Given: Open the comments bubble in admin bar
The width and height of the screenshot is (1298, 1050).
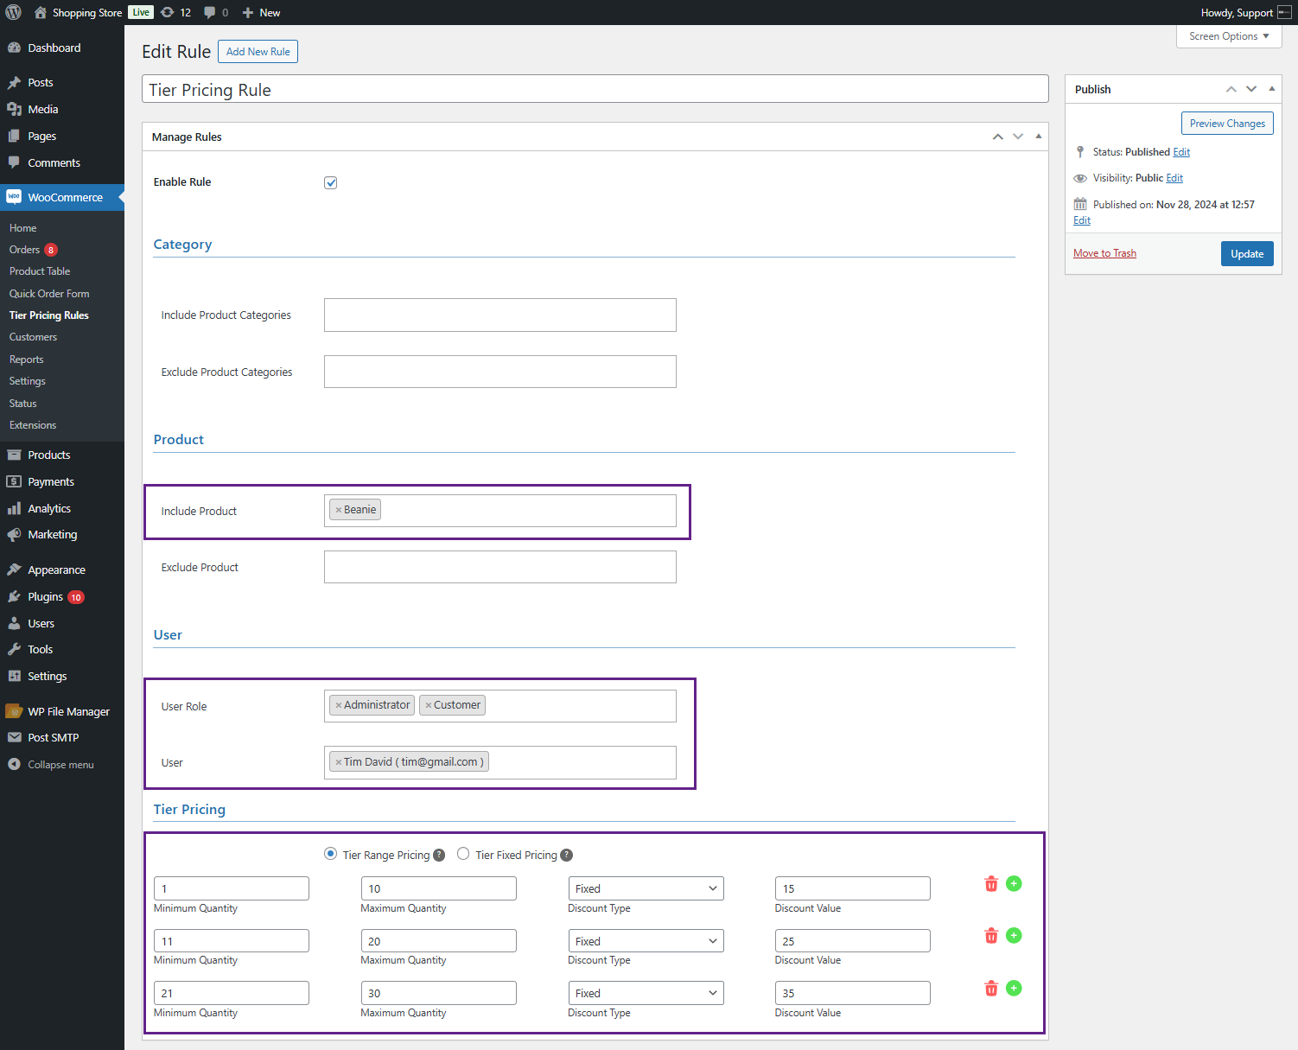Looking at the screenshot, I should click(x=210, y=12).
